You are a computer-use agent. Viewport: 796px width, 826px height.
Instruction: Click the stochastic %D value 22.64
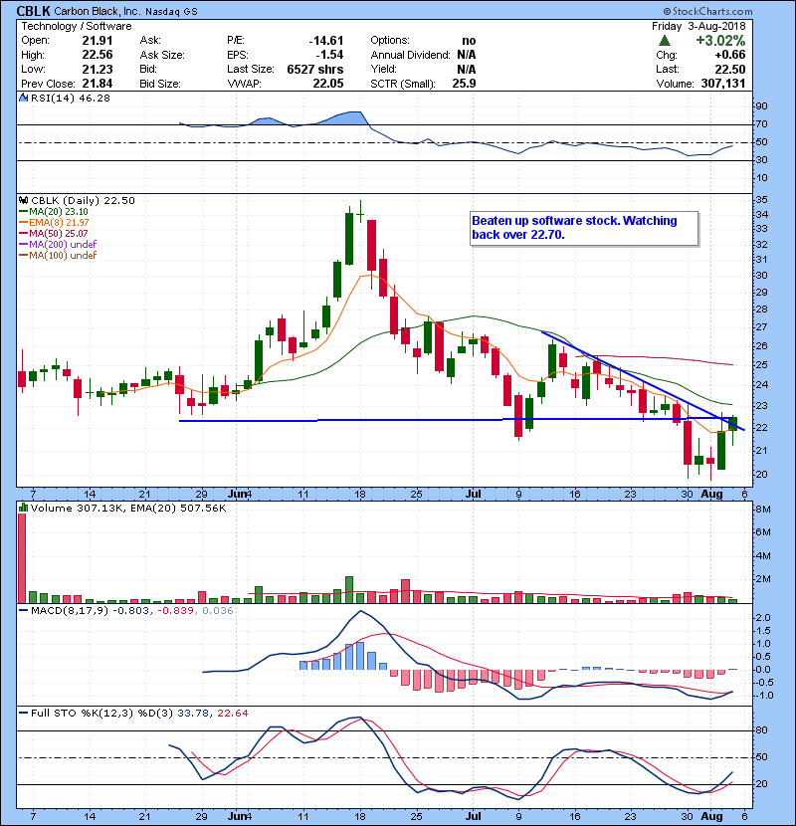click(x=232, y=714)
